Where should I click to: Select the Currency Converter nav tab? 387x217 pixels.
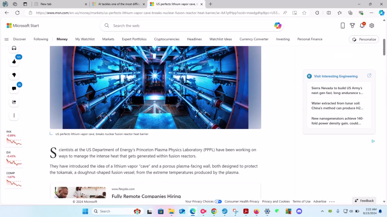coord(254,39)
